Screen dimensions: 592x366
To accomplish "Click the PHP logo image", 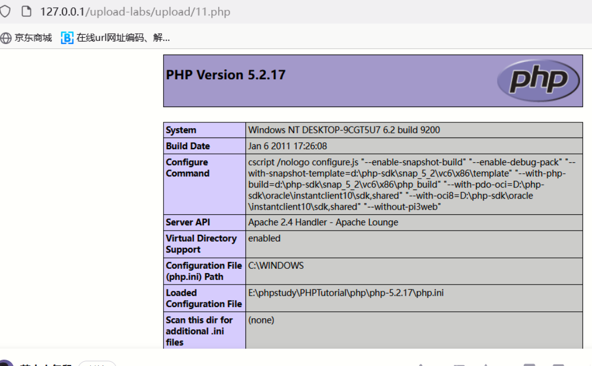I will click(x=539, y=80).
